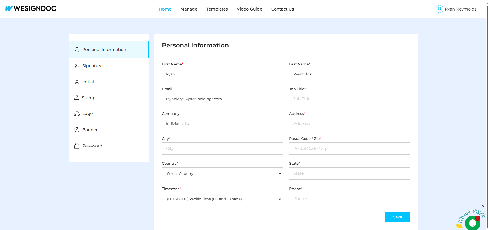Open the green live chat bubble
The height and width of the screenshot is (230, 488).
472,223
